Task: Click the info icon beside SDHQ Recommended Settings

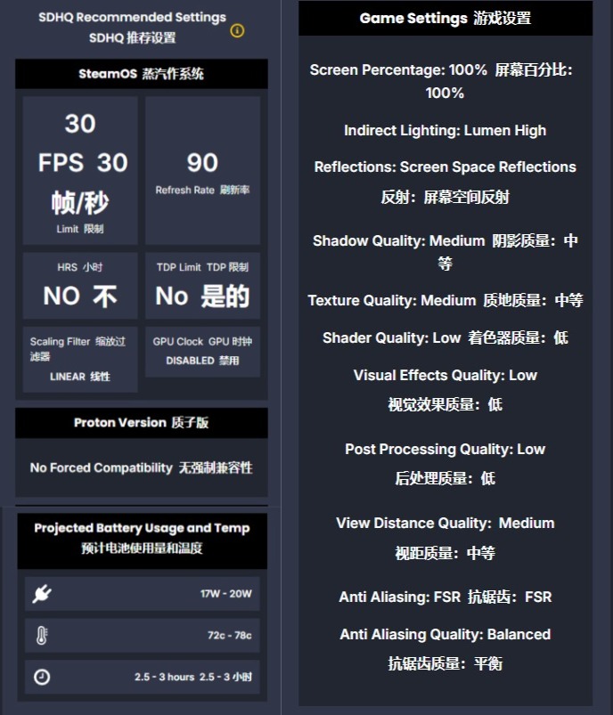Action: coord(237,30)
